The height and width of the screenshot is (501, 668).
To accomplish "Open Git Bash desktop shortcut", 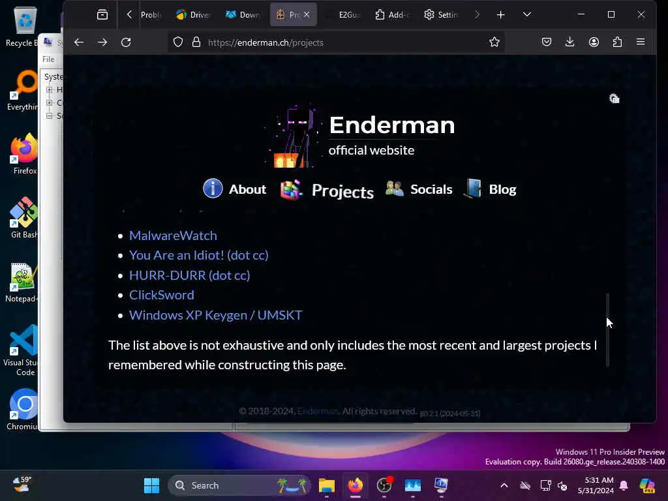I will tap(24, 218).
